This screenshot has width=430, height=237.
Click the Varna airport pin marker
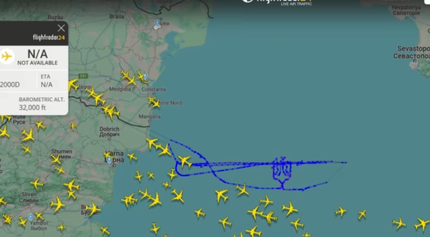pyautogui.click(x=110, y=160)
